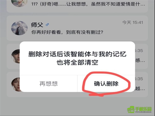Tap the third chat's dark-haired avatar

point(16,56)
